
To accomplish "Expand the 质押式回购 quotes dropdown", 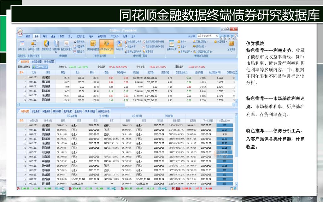I will [185, 51].
